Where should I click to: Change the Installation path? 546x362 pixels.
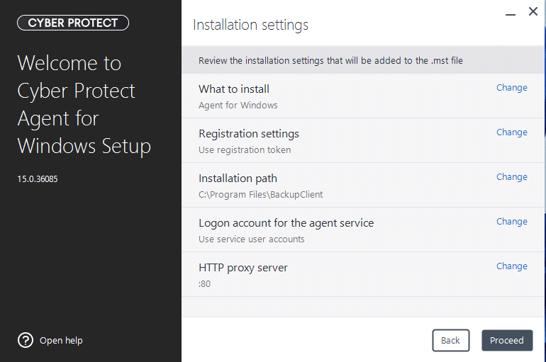click(x=511, y=177)
